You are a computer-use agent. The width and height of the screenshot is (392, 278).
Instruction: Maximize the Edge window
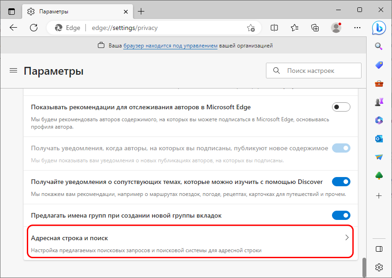tap(360, 10)
